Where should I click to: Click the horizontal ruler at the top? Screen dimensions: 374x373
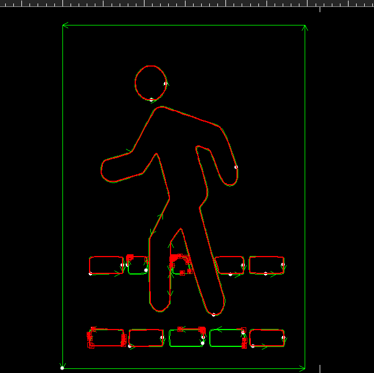(187, 3)
